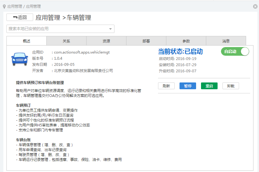Click the 当前状态:已启动 status text
259x172 pixels.
coord(180,51)
